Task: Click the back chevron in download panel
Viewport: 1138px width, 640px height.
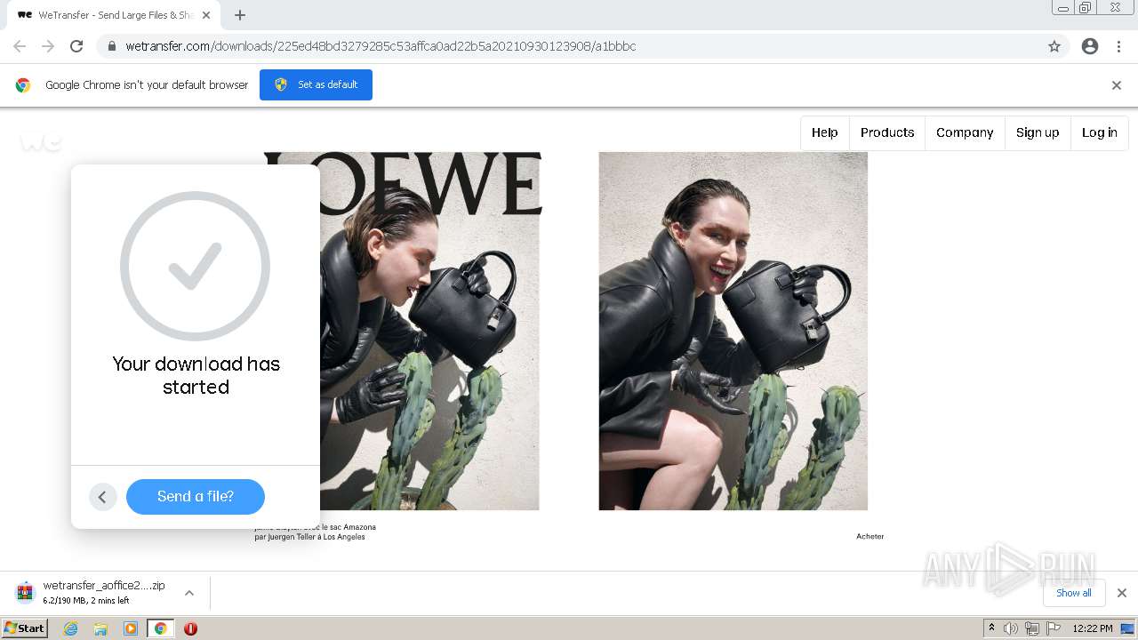Action: (x=102, y=497)
